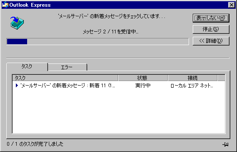237x152 pixels.
Task: Click the 表示しない(H) button
Action: pyautogui.click(x=211, y=18)
